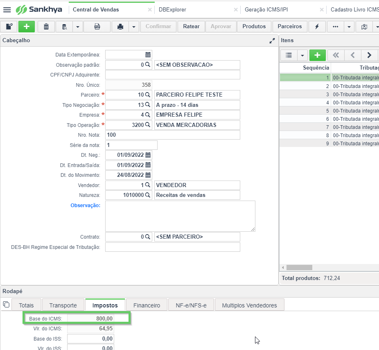This screenshot has width=379, height=350.
Task: Click the copy icon in Rodapé
Action: (x=6, y=304)
